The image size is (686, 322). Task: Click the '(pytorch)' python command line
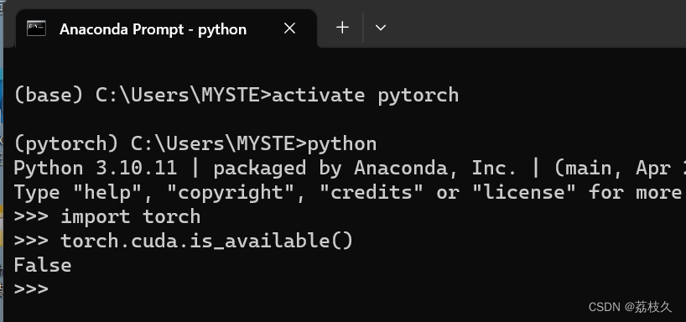[195, 144]
